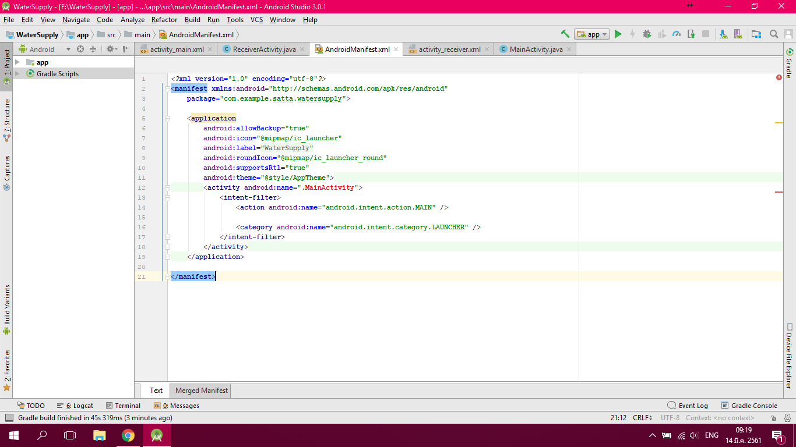Open the Messages tool window
The height and width of the screenshot is (447, 796).
[x=177, y=406]
